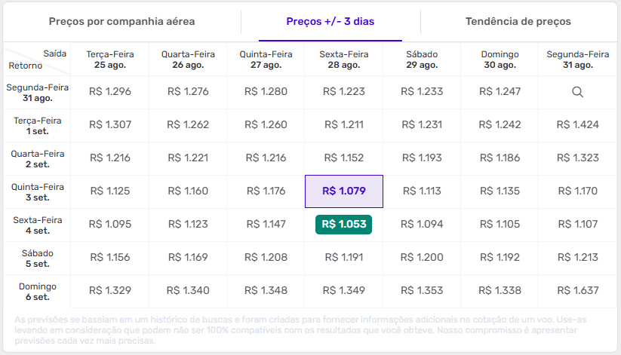
Task: Select the R$ 1.296 fare
Action: (x=110, y=92)
